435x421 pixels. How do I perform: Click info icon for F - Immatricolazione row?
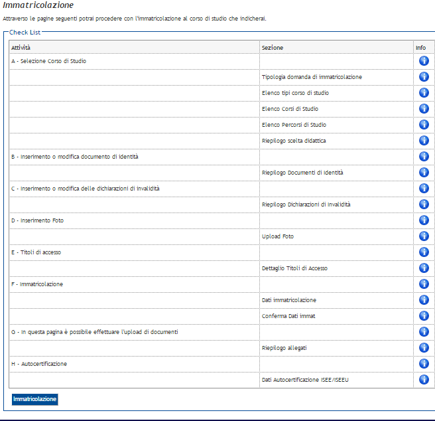[x=424, y=284]
